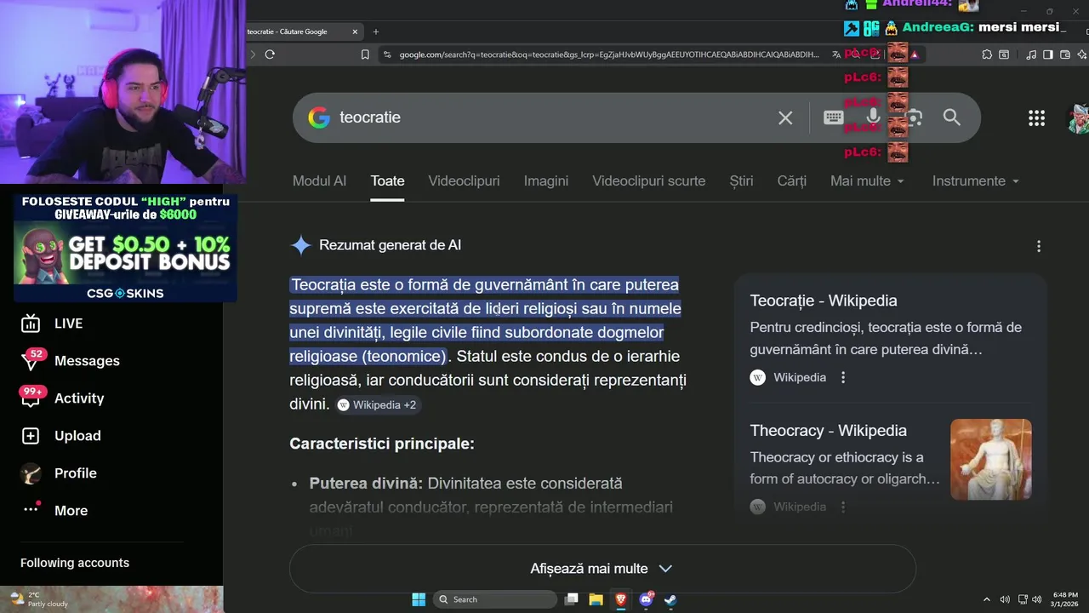The image size is (1089, 613).
Task: Open Videoclipuri scurte results tab
Action: [649, 180]
